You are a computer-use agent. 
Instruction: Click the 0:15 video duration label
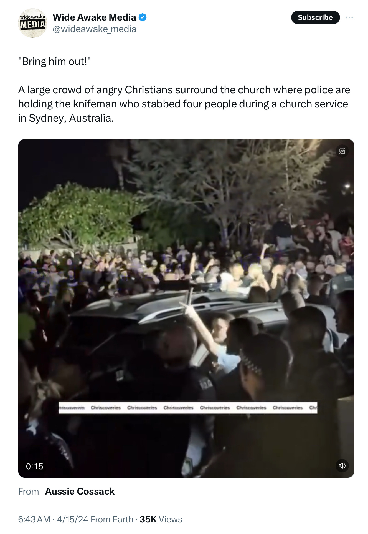click(x=35, y=466)
